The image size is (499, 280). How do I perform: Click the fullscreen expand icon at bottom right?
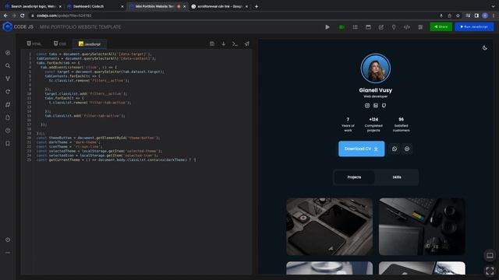[490, 271]
